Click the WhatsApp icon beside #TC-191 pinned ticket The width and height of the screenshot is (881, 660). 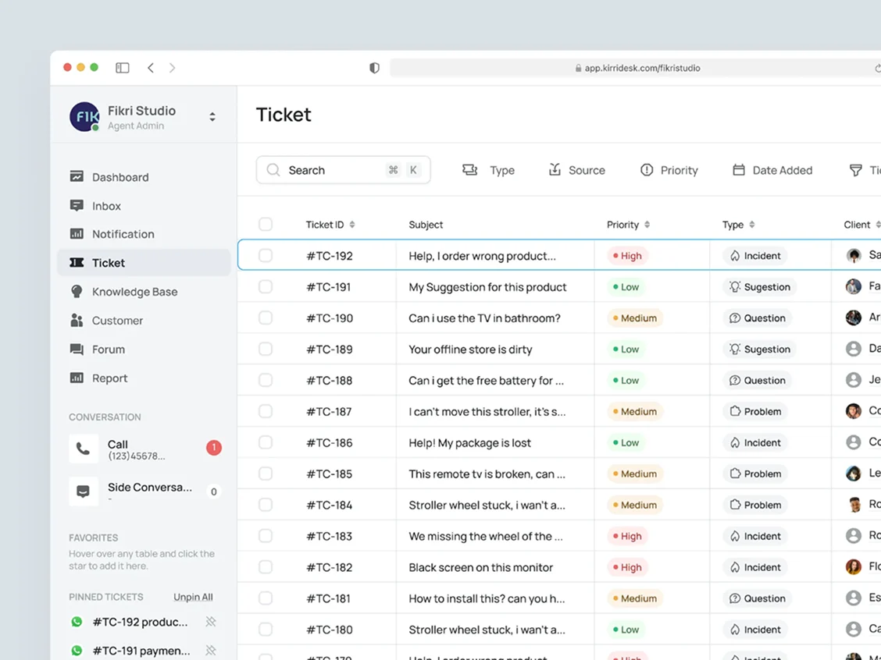pos(77,650)
